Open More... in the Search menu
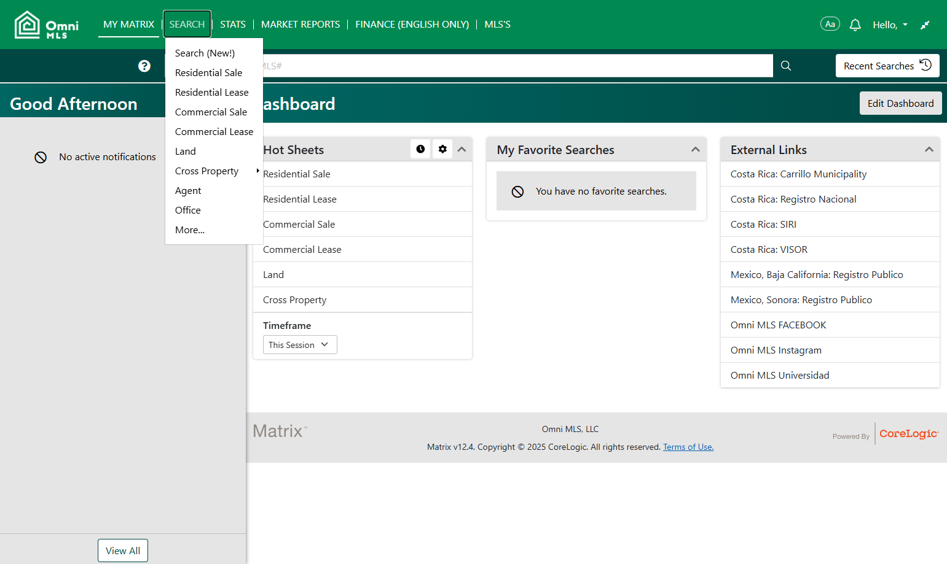 coord(214,230)
